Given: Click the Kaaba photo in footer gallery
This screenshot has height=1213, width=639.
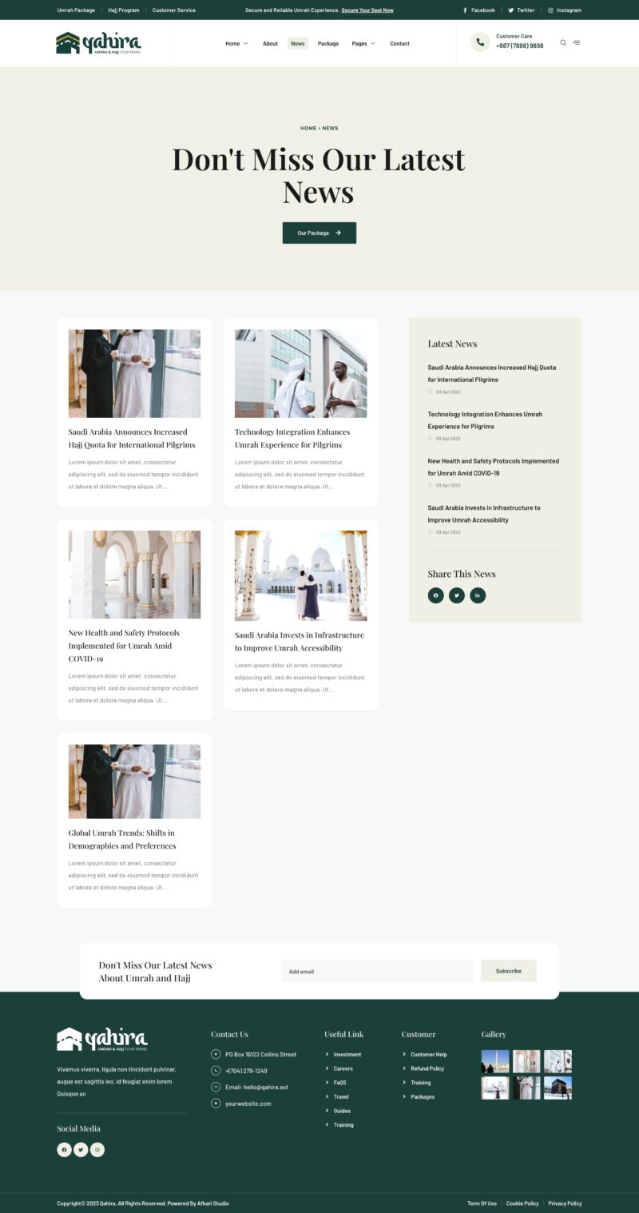Looking at the screenshot, I should (x=558, y=1088).
